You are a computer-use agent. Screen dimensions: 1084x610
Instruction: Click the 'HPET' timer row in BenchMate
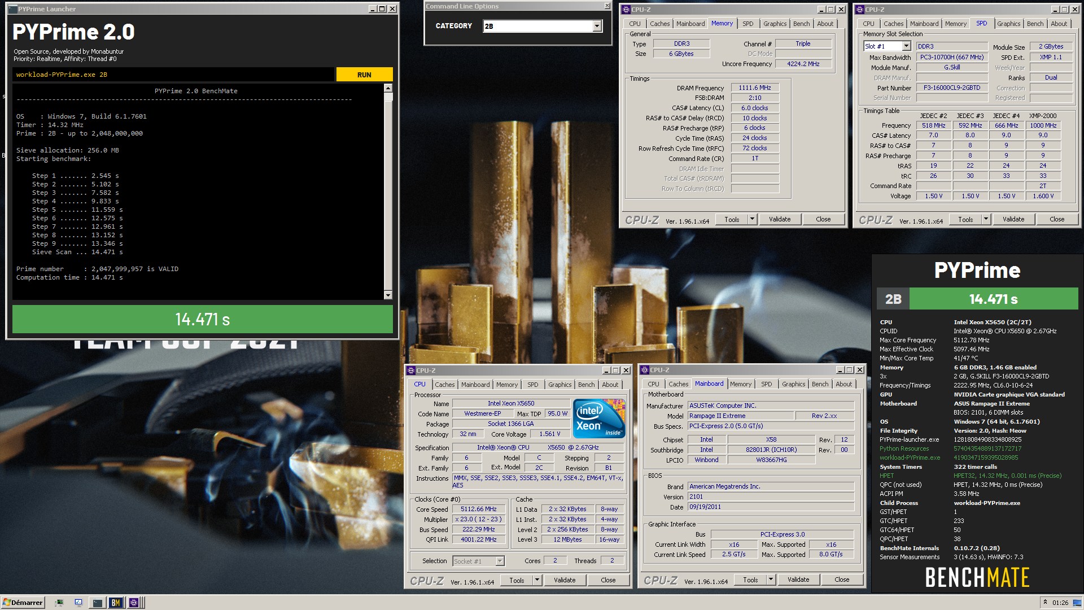(886, 476)
